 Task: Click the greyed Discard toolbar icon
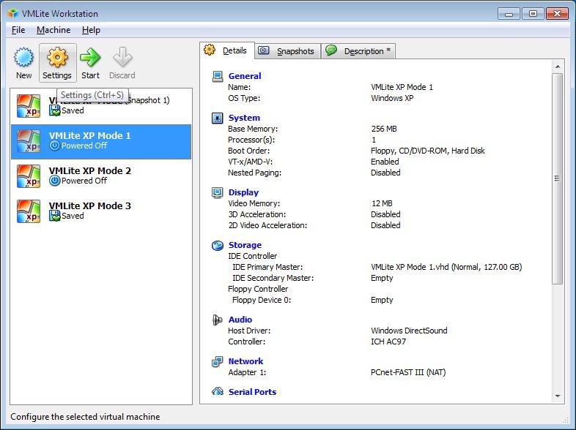coord(122,58)
